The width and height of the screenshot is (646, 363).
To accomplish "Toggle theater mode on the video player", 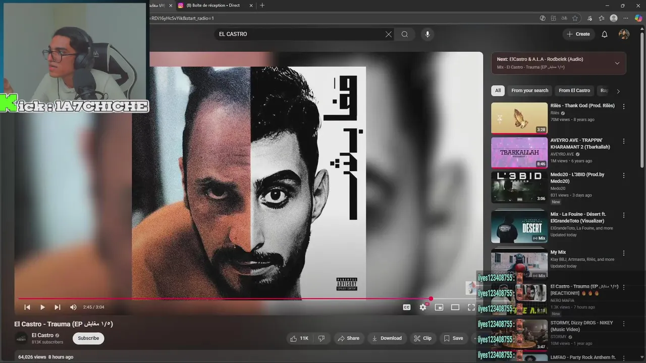I will pos(455,307).
